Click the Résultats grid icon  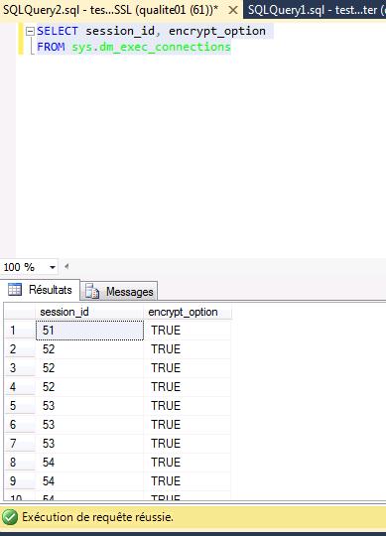tap(15, 290)
